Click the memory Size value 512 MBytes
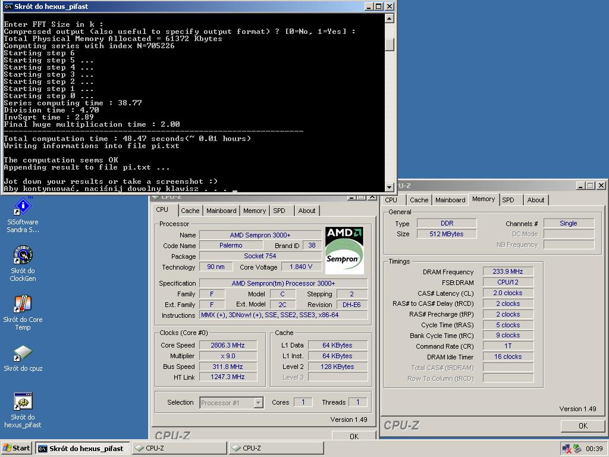The height and width of the screenshot is (457, 609). (x=447, y=234)
